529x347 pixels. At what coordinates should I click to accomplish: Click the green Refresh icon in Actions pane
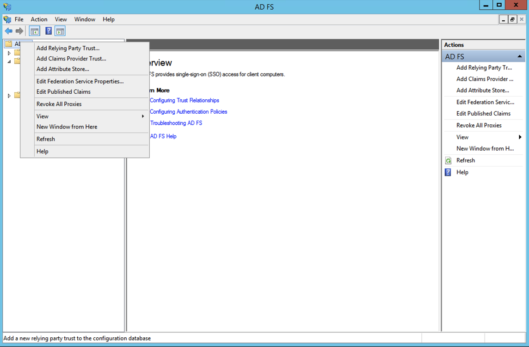448,160
